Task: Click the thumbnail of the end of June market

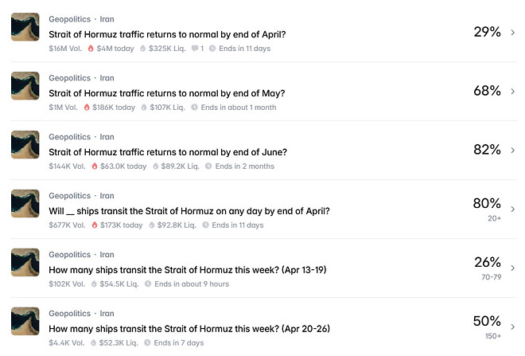Action: [25, 145]
